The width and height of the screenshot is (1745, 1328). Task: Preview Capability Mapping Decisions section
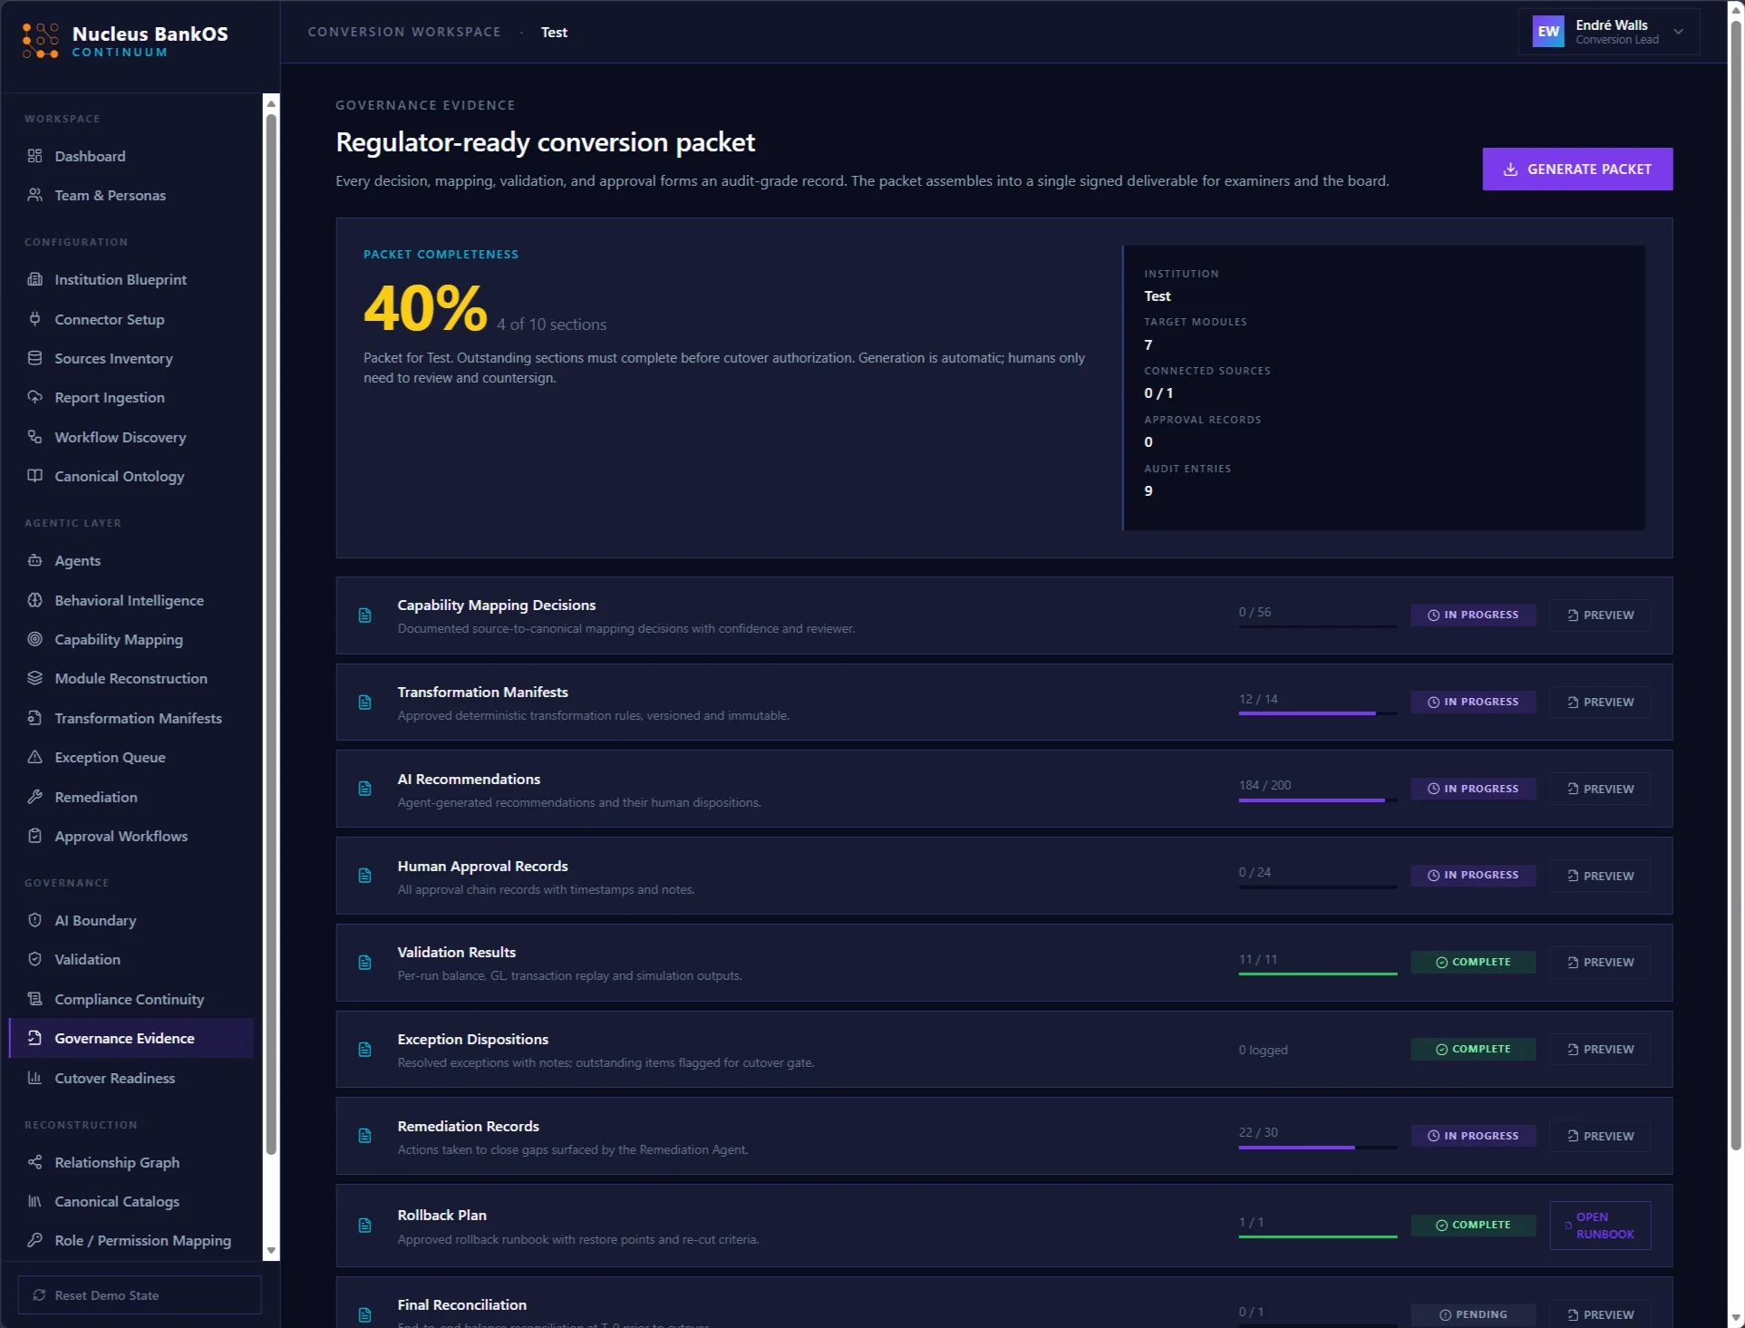(x=1600, y=615)
